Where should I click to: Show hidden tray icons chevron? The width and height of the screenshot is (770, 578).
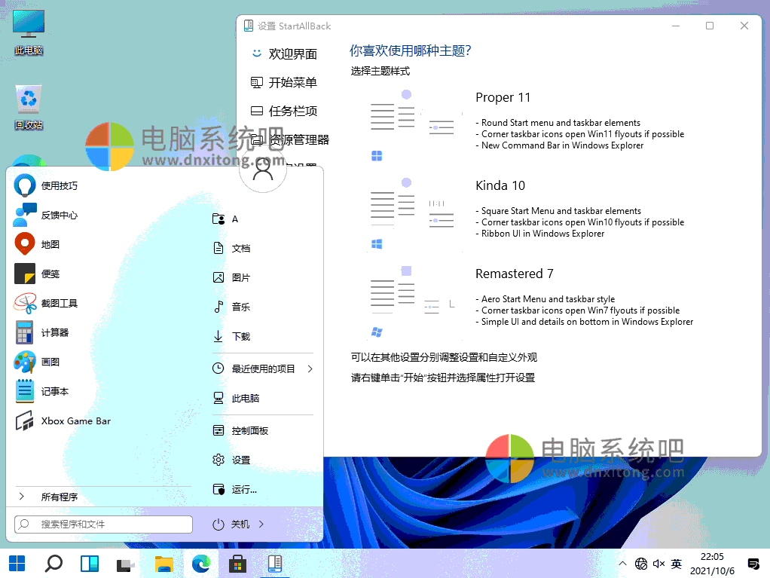point(622,564)
